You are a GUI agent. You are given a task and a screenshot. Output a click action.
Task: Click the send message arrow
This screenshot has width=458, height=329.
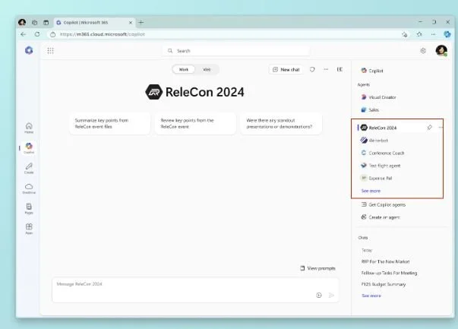331,295
